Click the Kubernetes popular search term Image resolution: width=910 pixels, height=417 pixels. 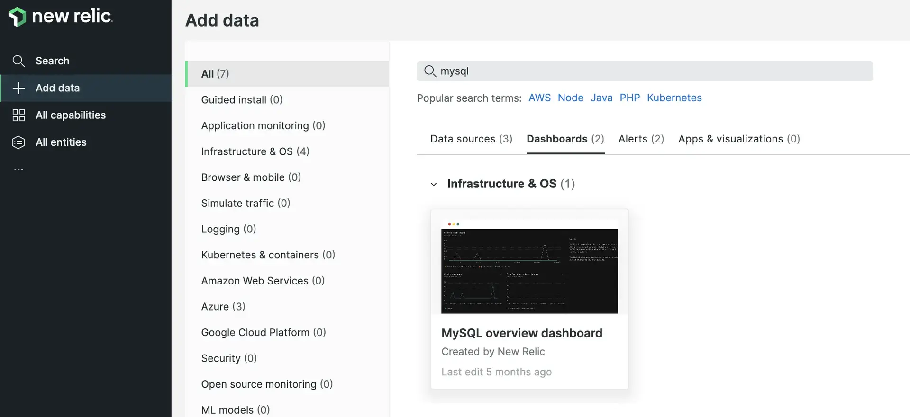(674, 98)
